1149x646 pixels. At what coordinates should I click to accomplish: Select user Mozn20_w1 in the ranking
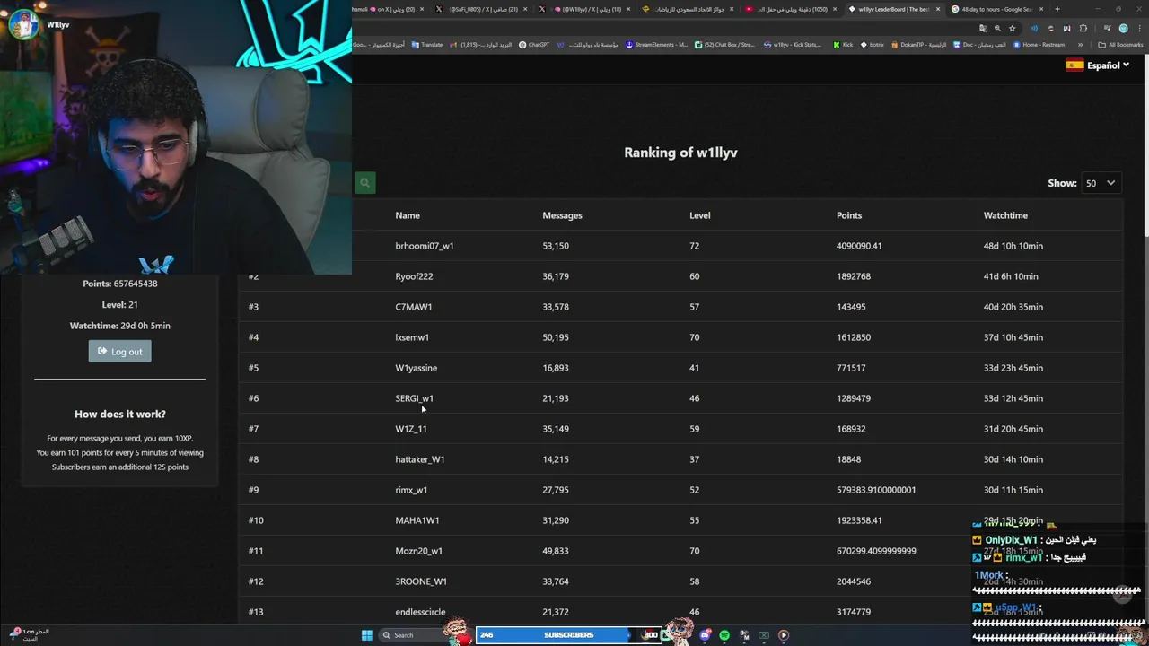[418, 551]
